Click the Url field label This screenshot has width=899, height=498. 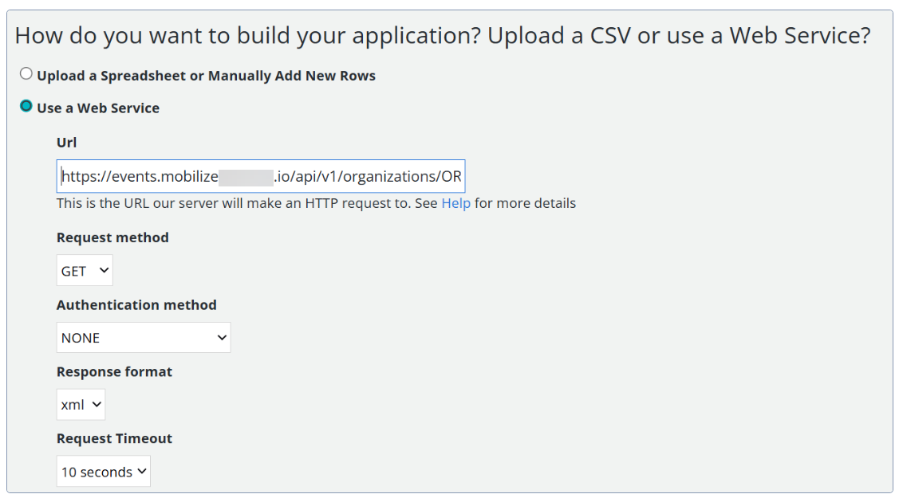[x=66, y=142]
